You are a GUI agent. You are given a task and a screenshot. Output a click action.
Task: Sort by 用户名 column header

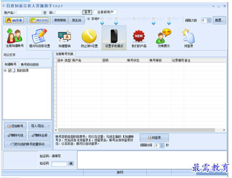87,61
